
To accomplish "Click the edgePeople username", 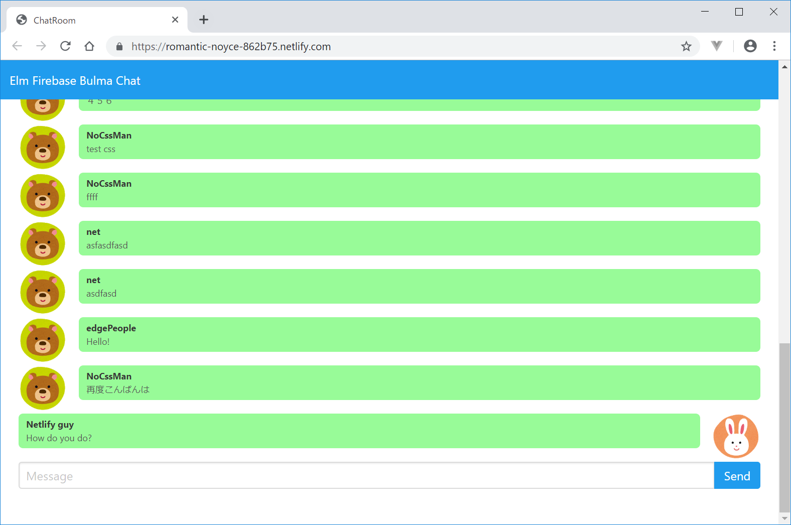I will [111, 328].
